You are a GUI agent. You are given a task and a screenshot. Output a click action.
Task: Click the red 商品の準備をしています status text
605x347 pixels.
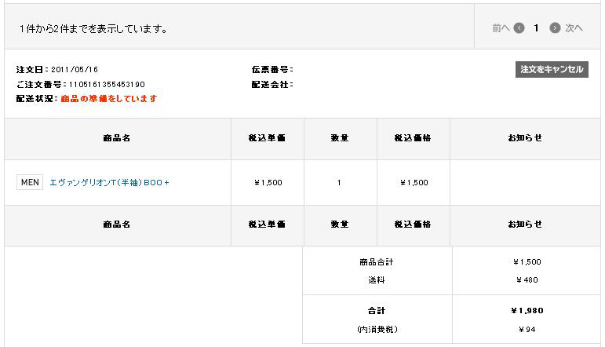tap(109, 99)
